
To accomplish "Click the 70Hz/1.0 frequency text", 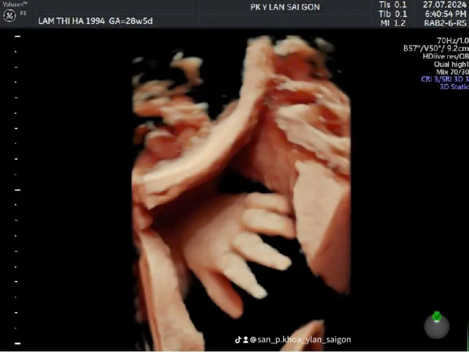I will point(453,40).
